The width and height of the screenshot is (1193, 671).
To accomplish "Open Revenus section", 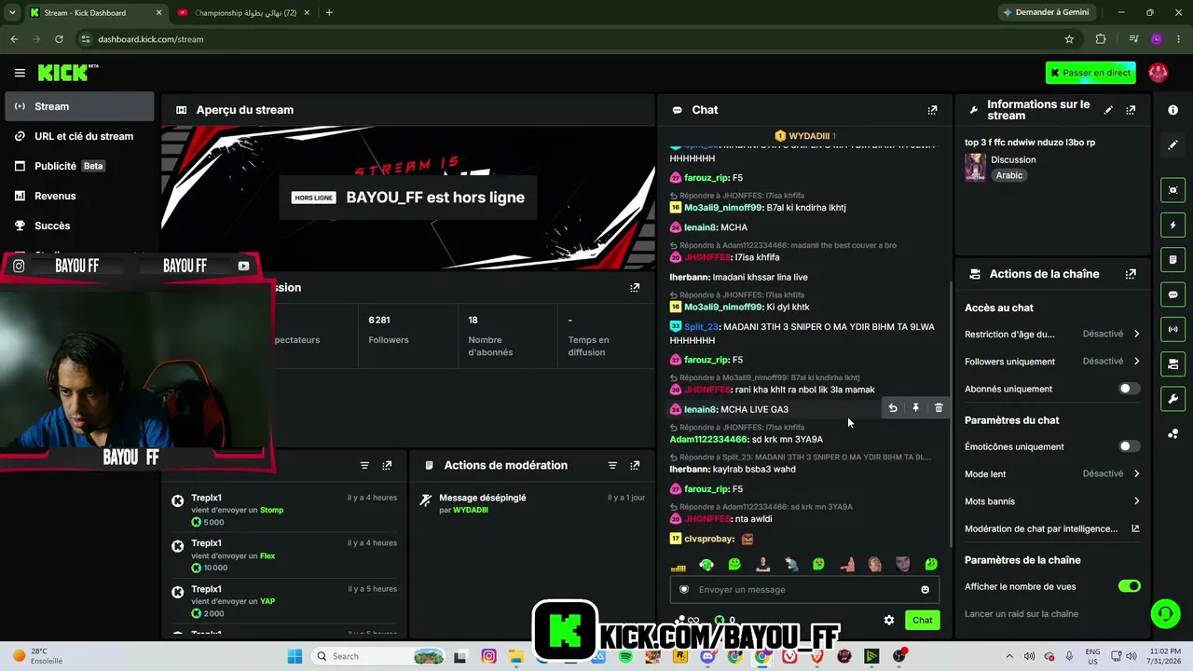I will click(79, 196).
